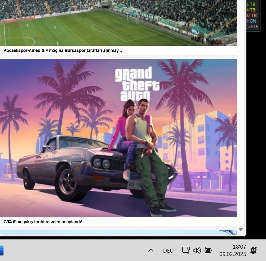
Task: Click the blue widgets icon in the taskbar
Action: tap(2, 250)
